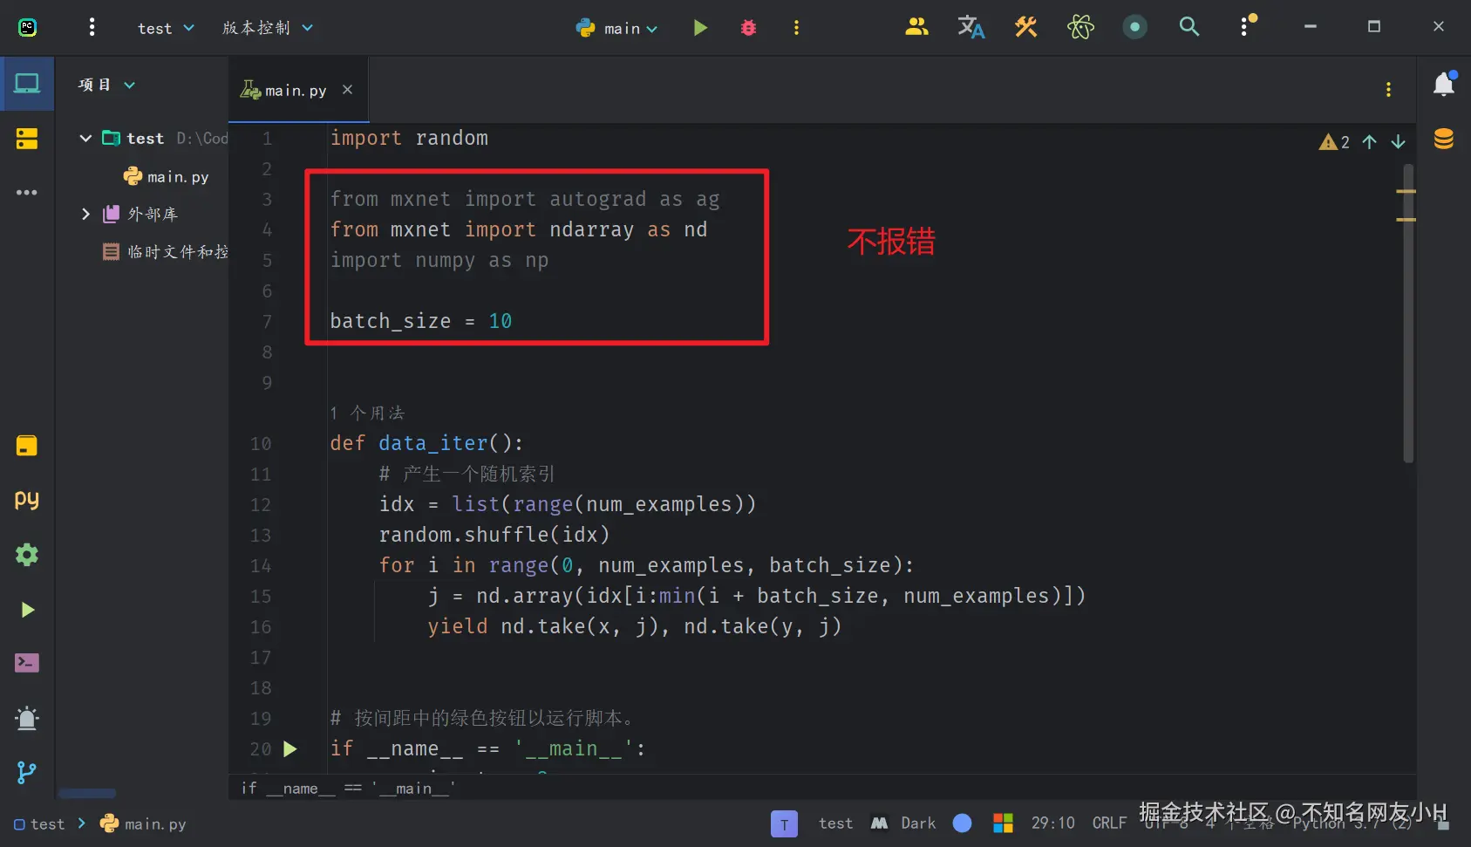This screenshot has height=847, width=1471.
Task: Open the 版本控制 dropdown
Action: (268, 28)
